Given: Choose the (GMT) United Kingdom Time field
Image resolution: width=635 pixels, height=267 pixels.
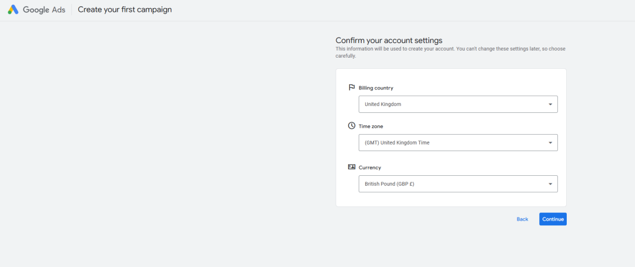Looking at the screenshot, I should point(458,143).
